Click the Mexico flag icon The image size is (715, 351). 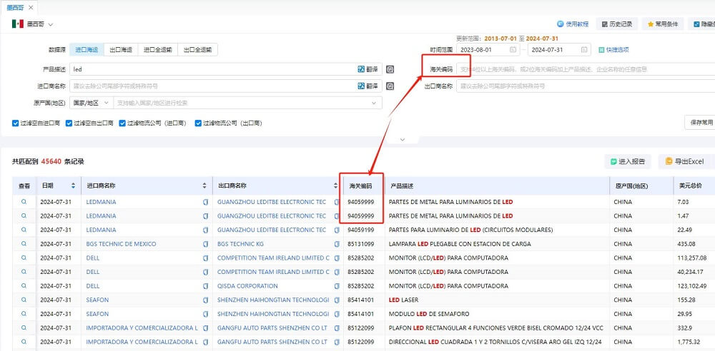tap(18, 24)
